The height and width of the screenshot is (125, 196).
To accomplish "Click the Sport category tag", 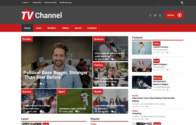I will 62,92.
